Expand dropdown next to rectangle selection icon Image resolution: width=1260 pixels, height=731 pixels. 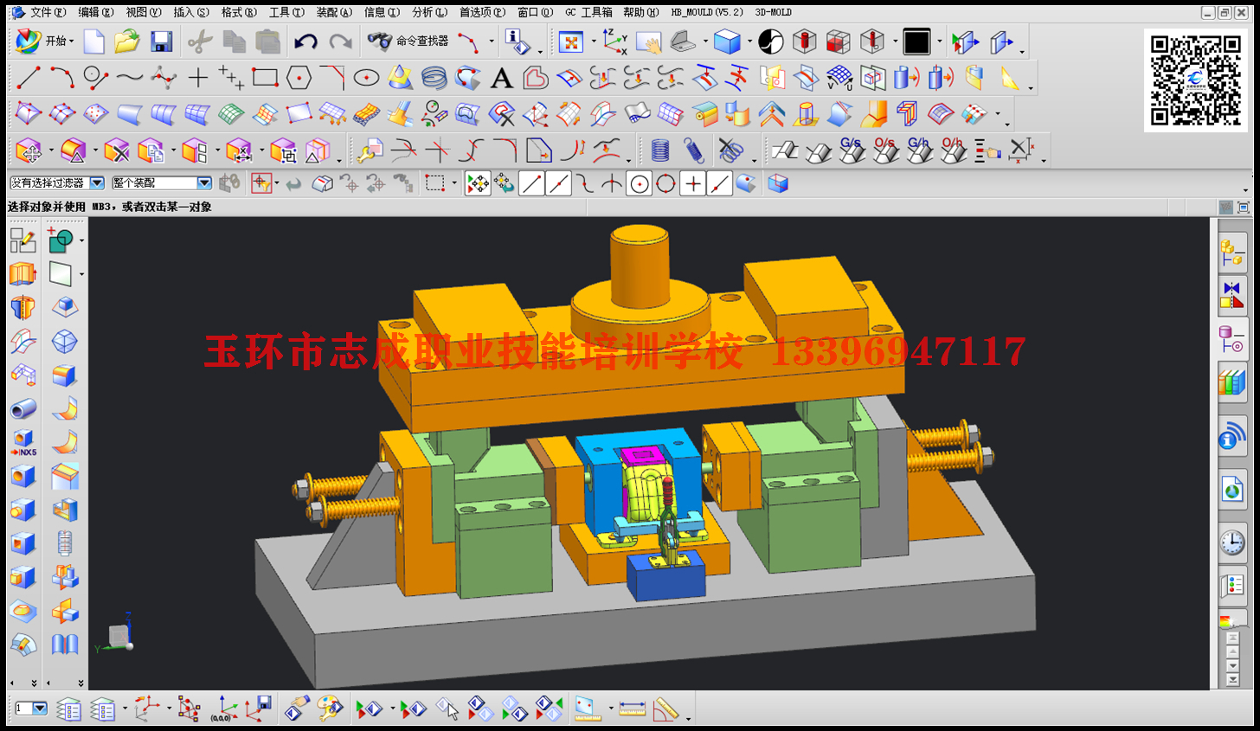click(x=453, y=183)
